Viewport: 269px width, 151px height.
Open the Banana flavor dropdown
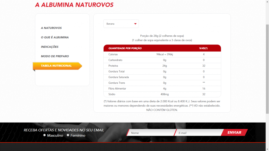tap(121, 24)
